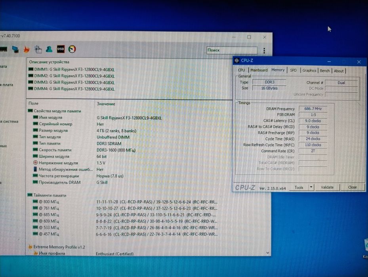Click the Значение column header
The image size is (368, 277).
(x=106, y=104)
